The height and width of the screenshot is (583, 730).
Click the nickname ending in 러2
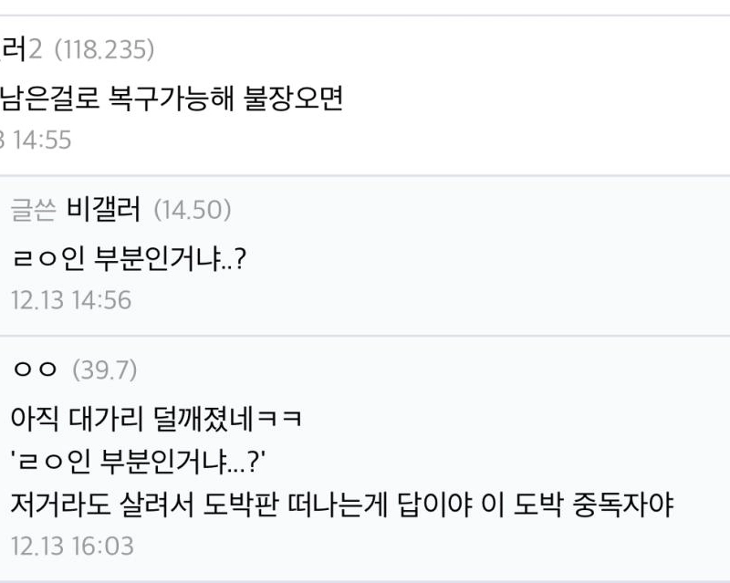pos(20,50)
